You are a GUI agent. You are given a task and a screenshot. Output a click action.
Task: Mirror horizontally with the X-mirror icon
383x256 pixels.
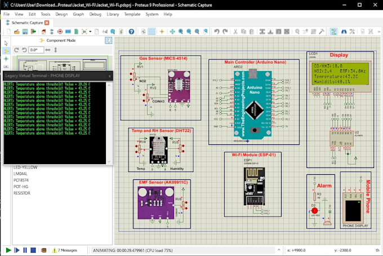(x=48, y=50)
